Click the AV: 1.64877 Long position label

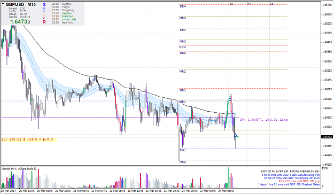263,120
